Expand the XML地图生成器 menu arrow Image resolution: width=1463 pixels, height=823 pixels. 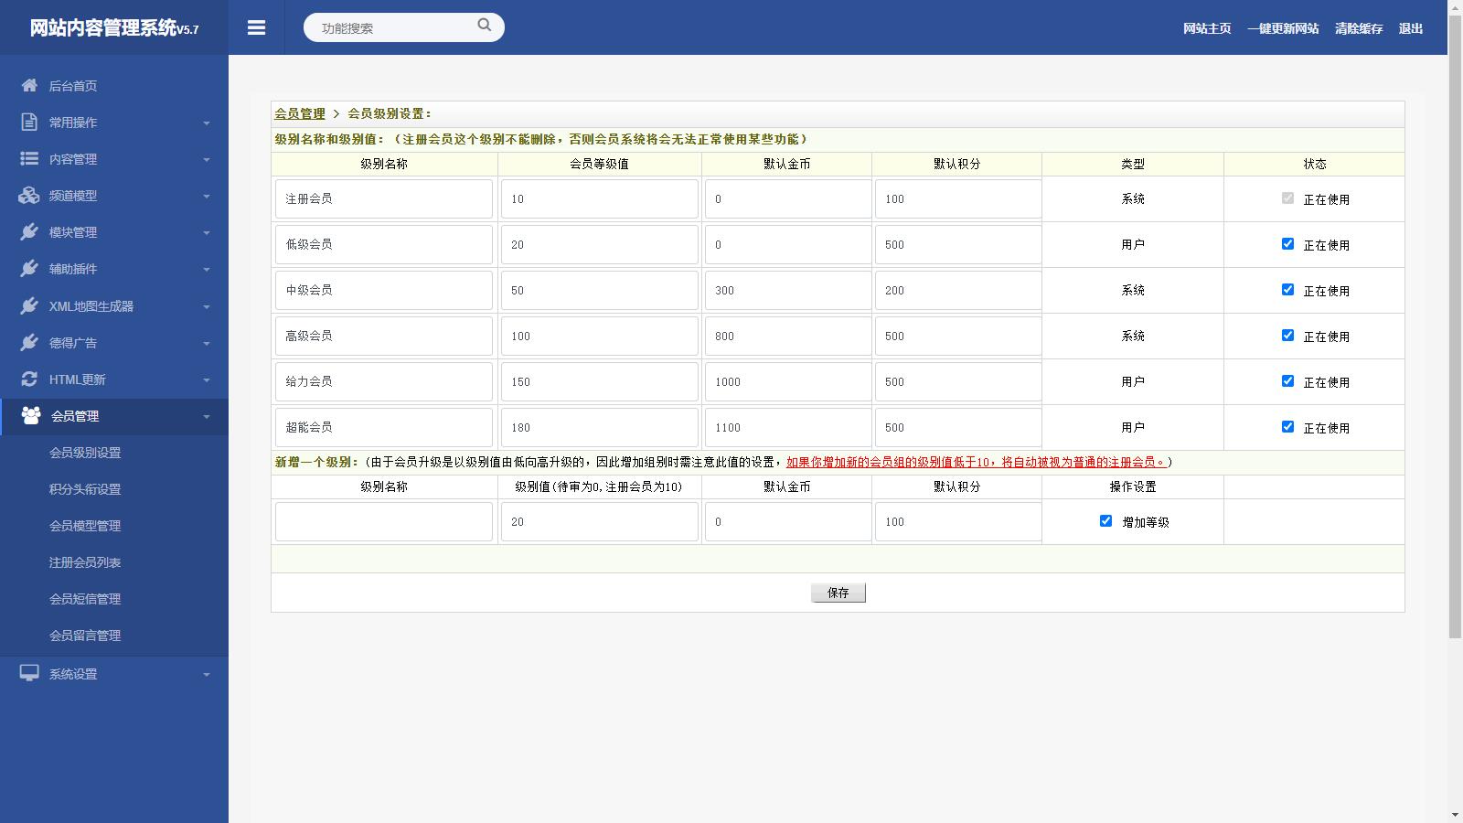[206, 306]
